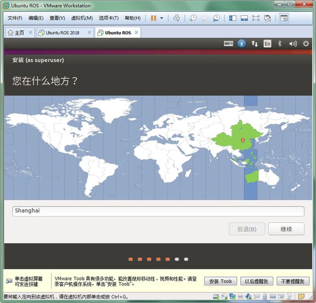Viewport: 316px width, 303px height.
Task: Click the revert to snapshot toolbar icon
Action: 205,18
